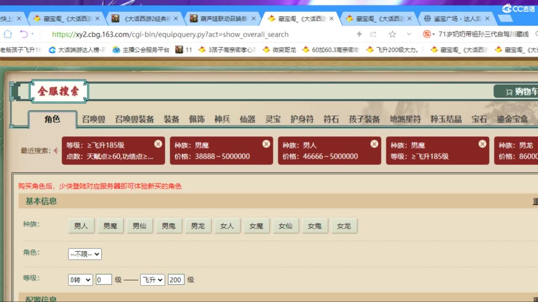Click the recent-search left arrow icon
The height and width of the screenshot is (302, 538).
point(56,151)
